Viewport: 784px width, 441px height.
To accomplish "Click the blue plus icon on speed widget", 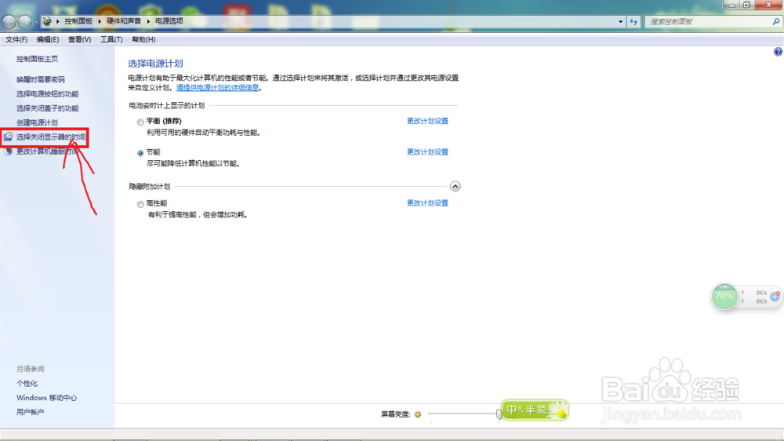I will pyautogui.click(x=775, y=297).
